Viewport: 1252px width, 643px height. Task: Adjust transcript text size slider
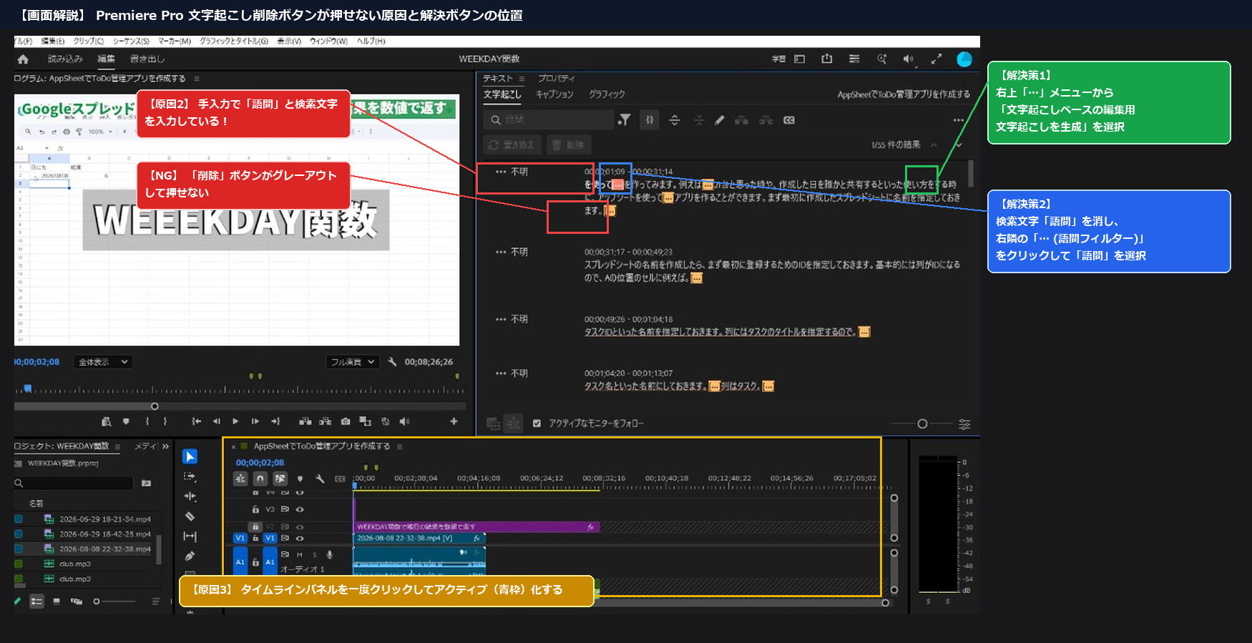click(922, 424)
